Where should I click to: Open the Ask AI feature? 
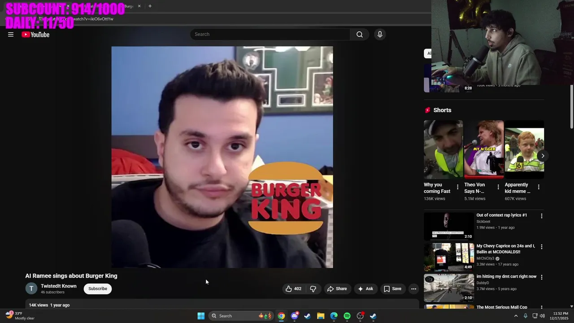coord(365,289)
